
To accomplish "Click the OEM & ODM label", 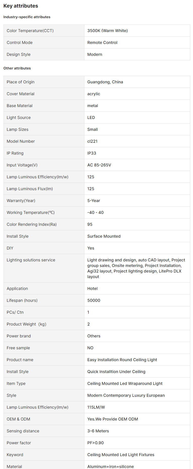I will pos(18,419).
